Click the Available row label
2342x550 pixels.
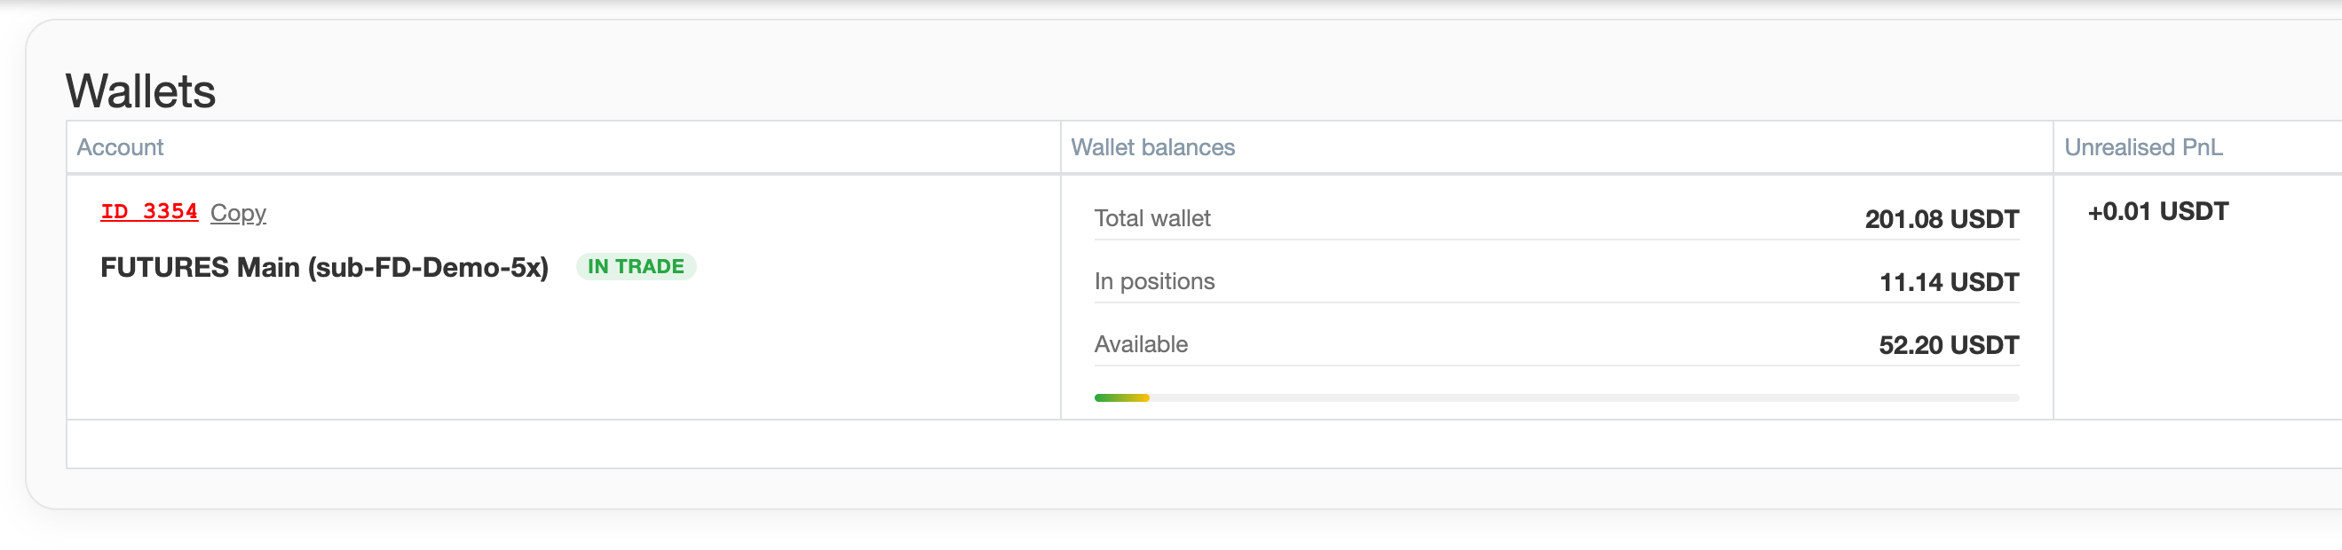pos(1141,344)
